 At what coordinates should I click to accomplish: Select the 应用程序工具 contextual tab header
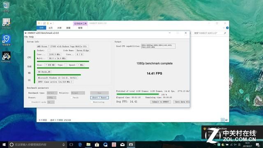click(x=81, y=23)
